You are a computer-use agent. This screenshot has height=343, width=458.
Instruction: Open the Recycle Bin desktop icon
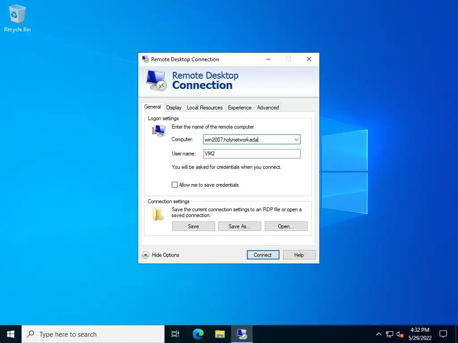pyautogui.click(x=17, y=18)
